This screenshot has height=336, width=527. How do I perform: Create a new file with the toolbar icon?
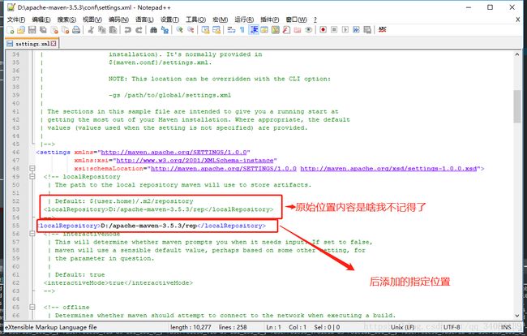coord(11,30)
